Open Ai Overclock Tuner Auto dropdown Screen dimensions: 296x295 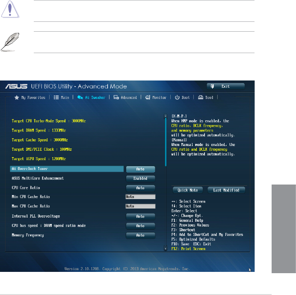140,169
